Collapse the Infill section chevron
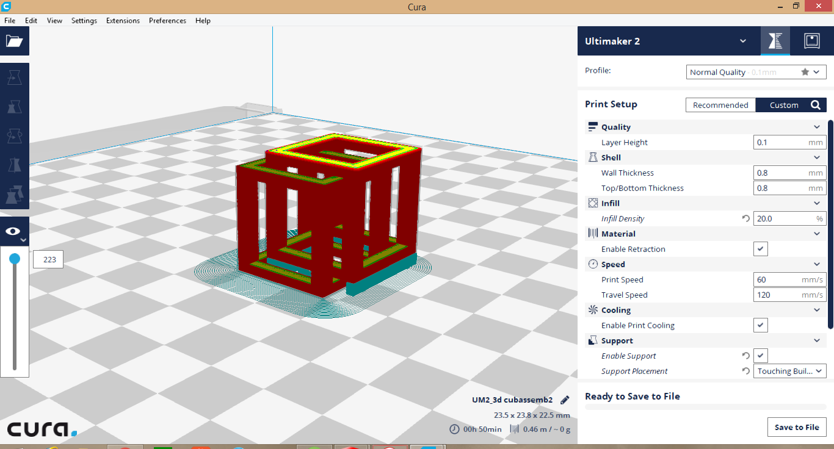Viewport: 834px width, 449px height. tap(817, 203)
